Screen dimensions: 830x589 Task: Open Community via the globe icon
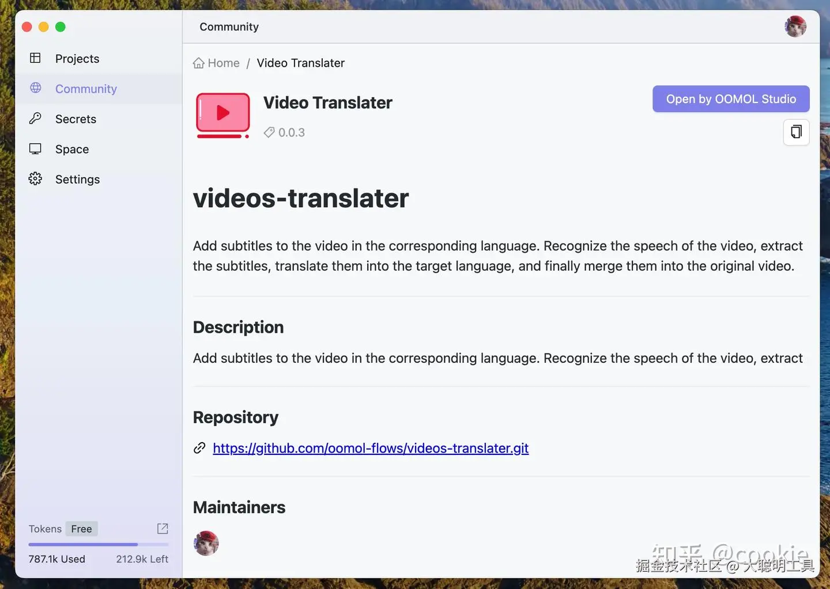click(x=35, y=89)
